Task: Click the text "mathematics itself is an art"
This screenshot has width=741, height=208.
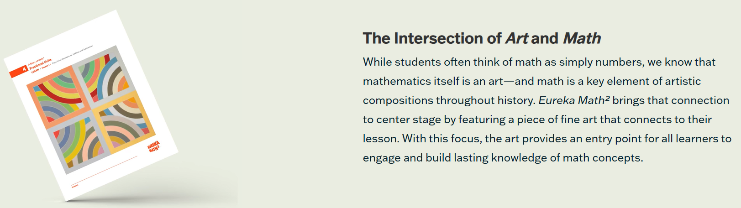Action: click(433, 81)
